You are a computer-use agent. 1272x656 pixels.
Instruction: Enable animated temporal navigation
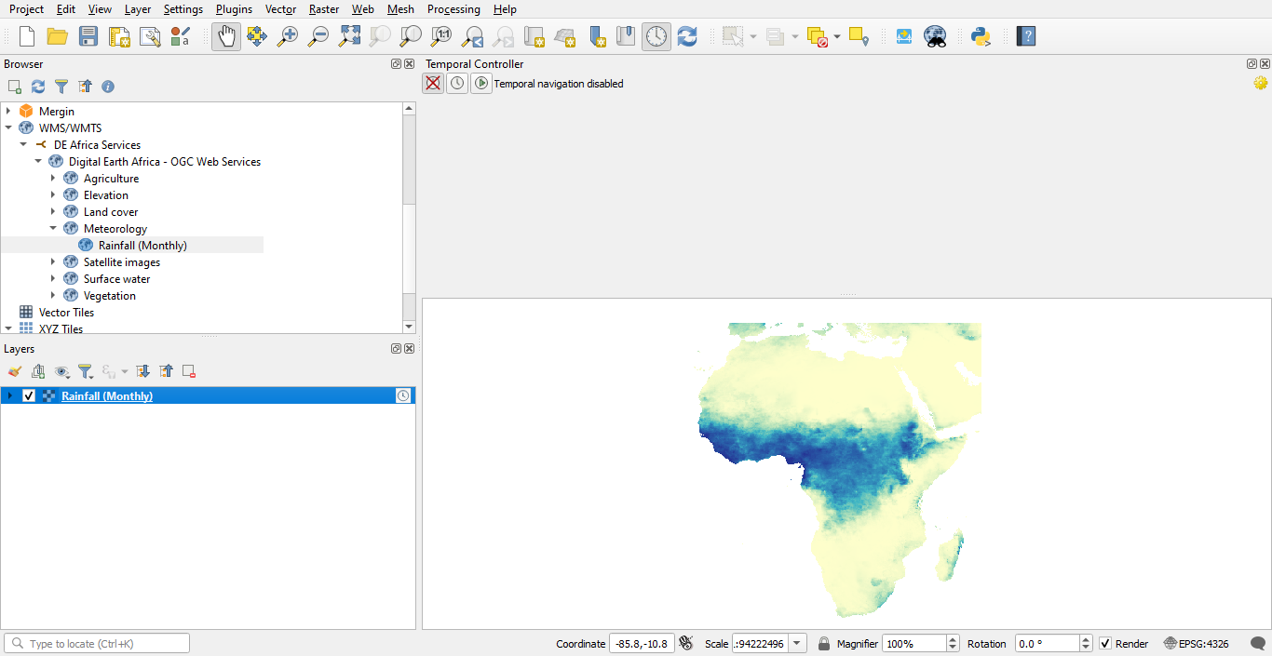coord(481,83)
